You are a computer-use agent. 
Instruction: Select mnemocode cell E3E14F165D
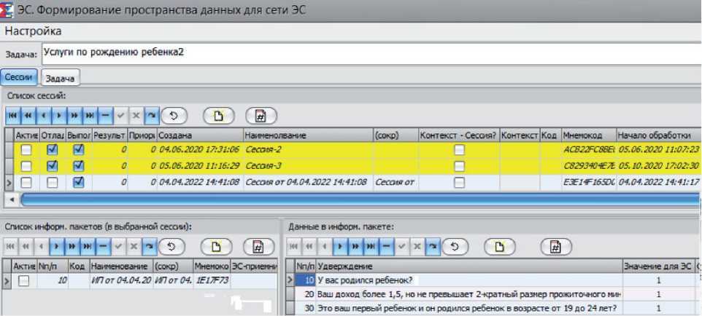point(589,182)
